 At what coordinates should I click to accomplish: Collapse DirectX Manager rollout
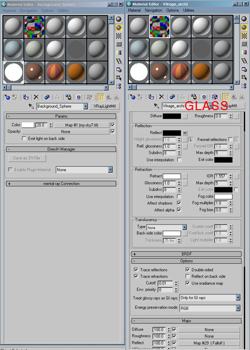[x=61, y=149]
